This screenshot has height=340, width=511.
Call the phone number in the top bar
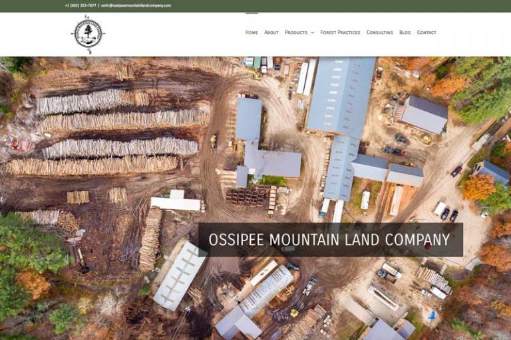[81, 5]
